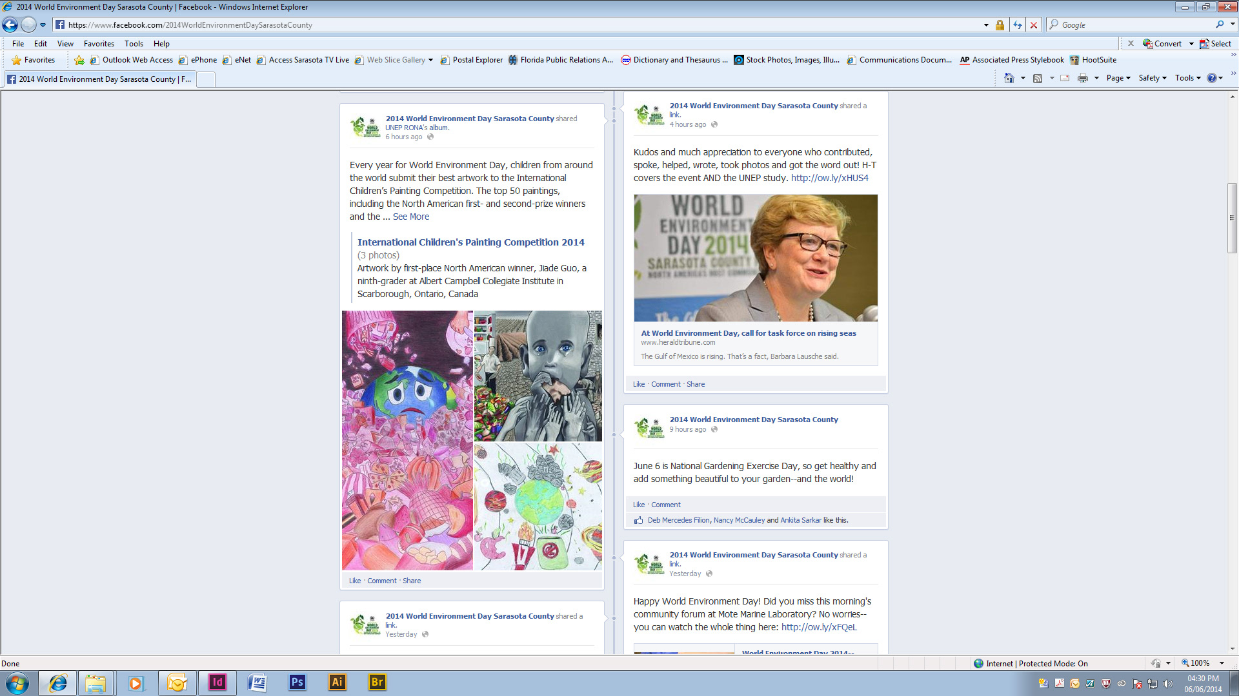The height and width of the screenshot is (696, 1239).
Task: Open the Edit menu
Action: 41,44
